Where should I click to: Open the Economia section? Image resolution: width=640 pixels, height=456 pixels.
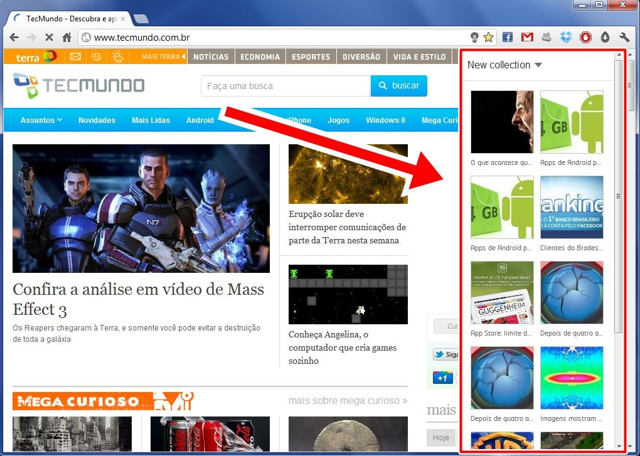[260, 56]
